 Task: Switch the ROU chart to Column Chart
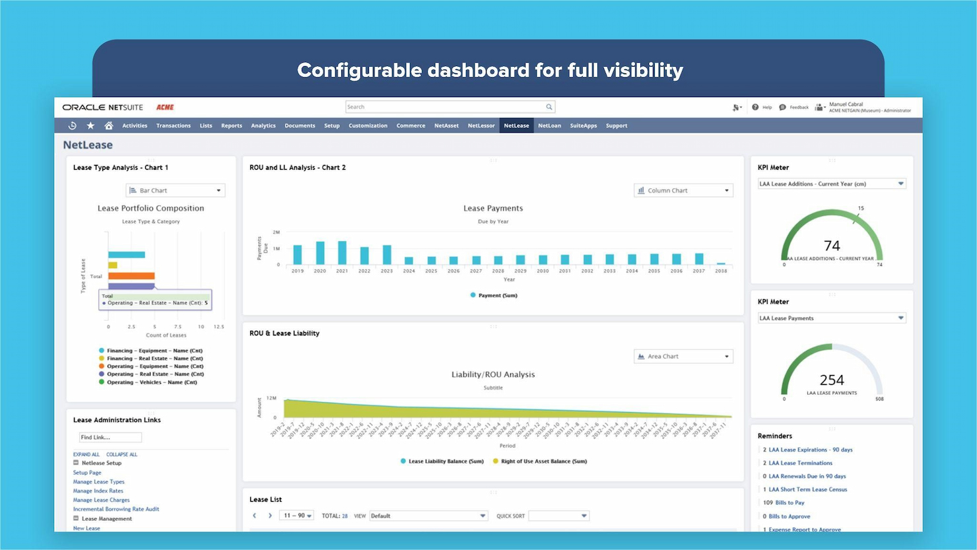point(683,190)
